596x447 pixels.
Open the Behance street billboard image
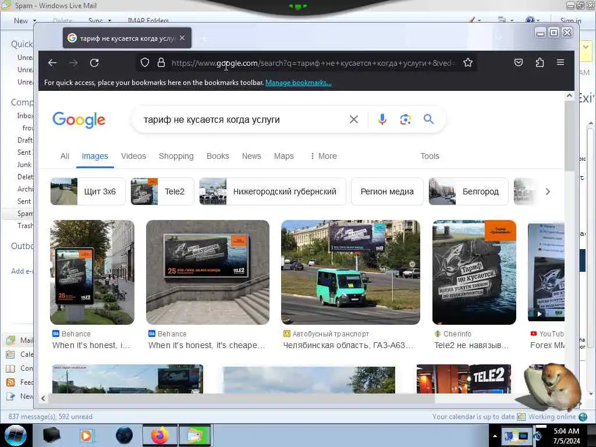[92, 272]
